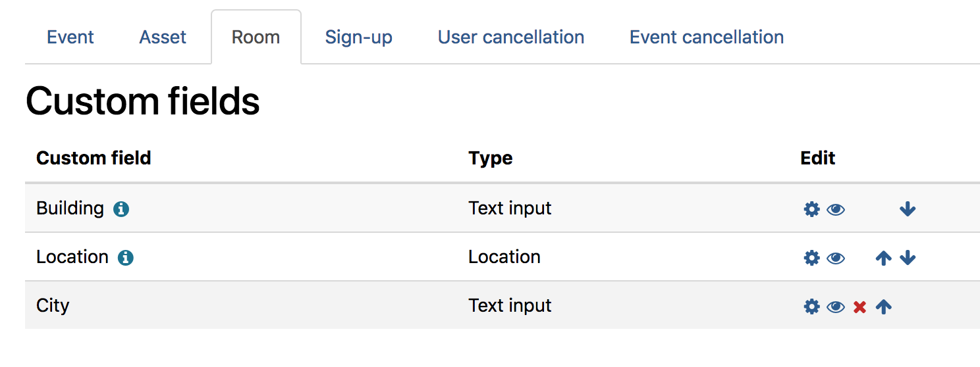Go to the Sign-up tab
This screenshot has height=367, width=980.
(359, 37)
